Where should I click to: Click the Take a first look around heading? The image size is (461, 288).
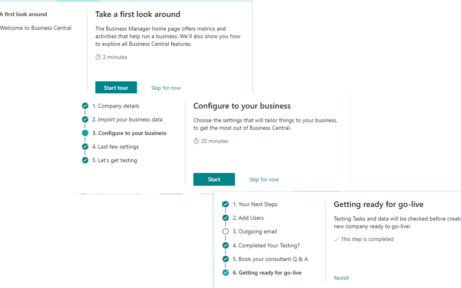point(138,14)
